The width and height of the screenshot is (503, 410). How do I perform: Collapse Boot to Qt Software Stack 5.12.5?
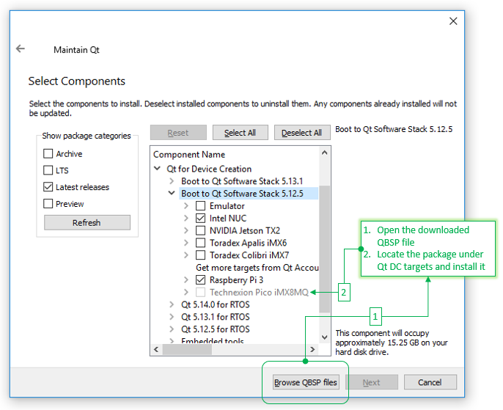pos(172,194)
